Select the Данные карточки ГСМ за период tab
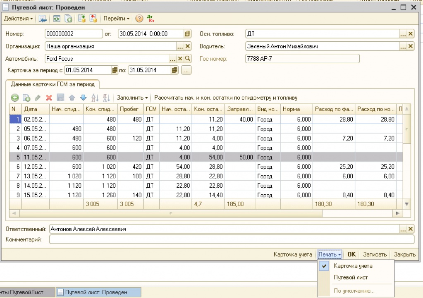The height and width of the screenshot is (298, 423). 53,84
